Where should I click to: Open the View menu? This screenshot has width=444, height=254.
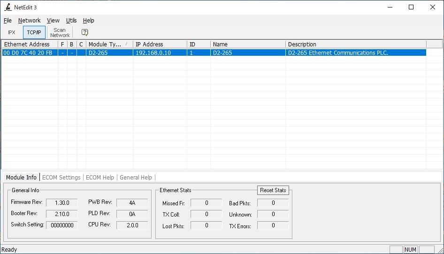point(53,21)
